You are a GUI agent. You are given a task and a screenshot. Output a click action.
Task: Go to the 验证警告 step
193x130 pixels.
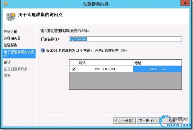point(10,45)
